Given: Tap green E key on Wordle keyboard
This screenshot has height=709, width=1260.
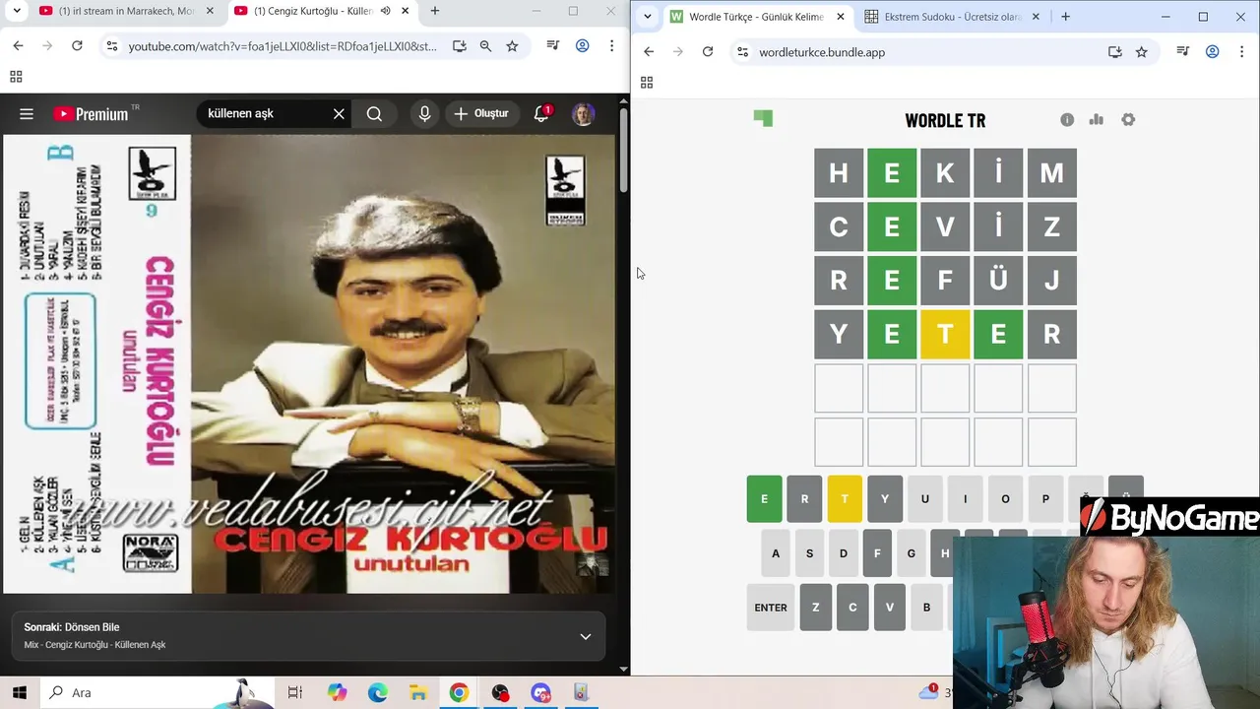Looking at the screenshot, I should pyautogui.click(x=764, y=498).
